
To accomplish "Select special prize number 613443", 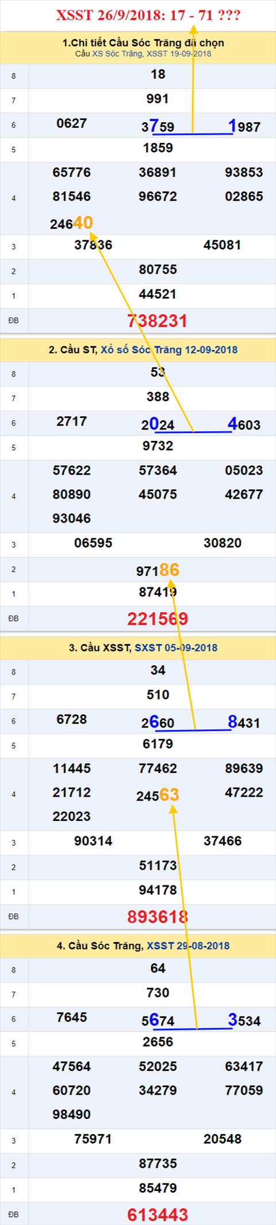I will click(x=158, y=1215).
